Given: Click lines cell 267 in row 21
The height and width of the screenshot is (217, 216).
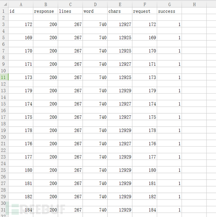Looking at the screenshot, I should point(70,144).
